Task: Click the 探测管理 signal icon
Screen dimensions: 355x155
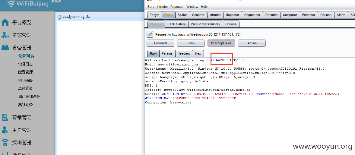Action: point(5,143)
